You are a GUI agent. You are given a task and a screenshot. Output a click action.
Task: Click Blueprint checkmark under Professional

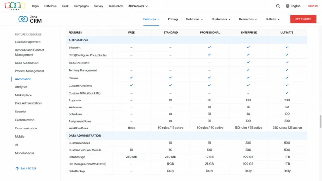209,47
